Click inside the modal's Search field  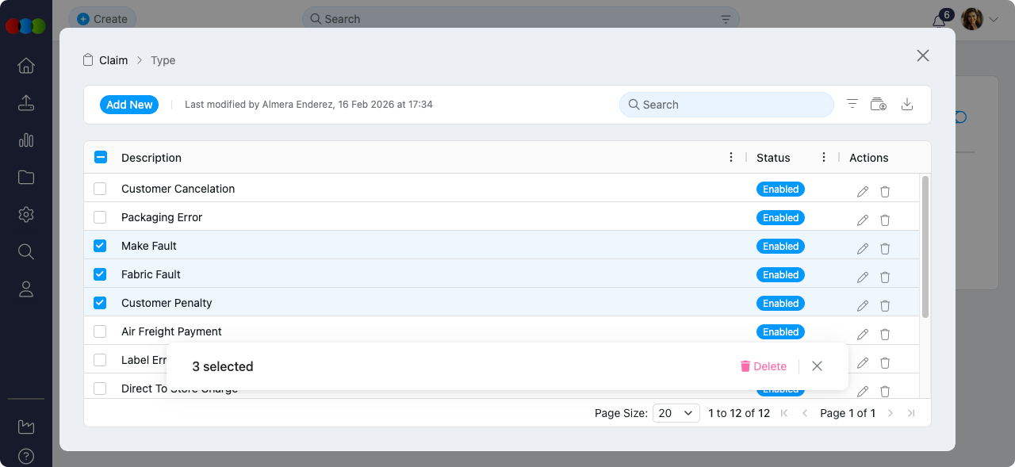coord(726,104)
